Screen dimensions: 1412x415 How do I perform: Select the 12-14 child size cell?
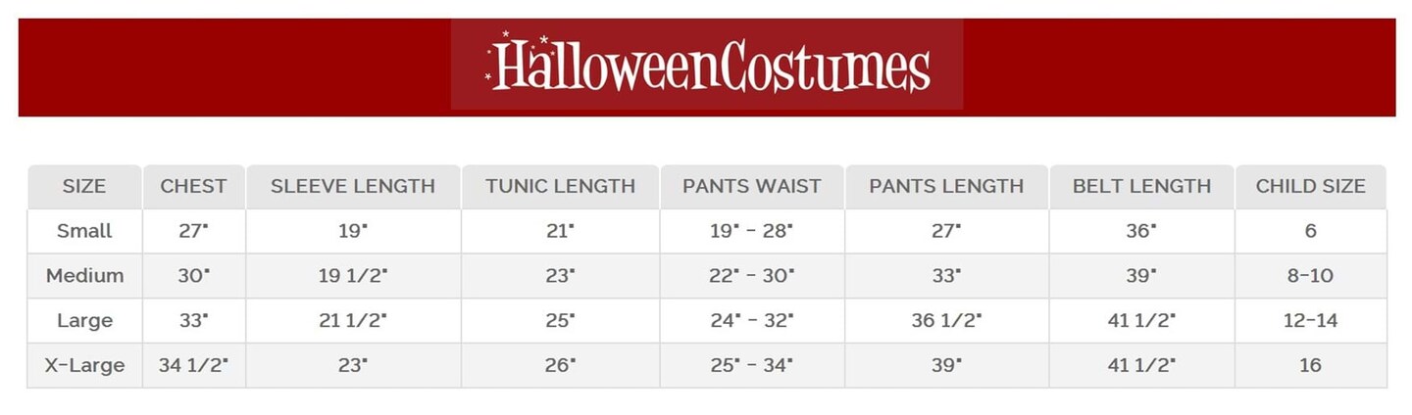pos(1310,320)
